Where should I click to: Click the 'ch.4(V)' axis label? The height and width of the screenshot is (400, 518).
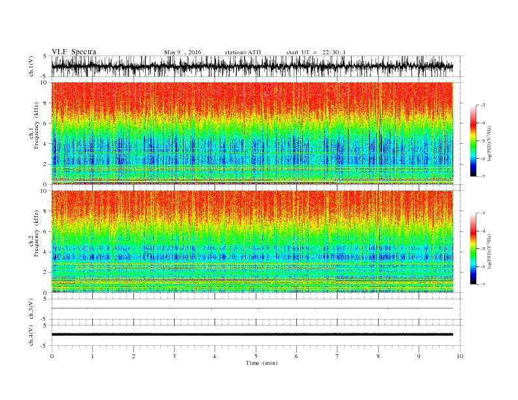point(31,335)
